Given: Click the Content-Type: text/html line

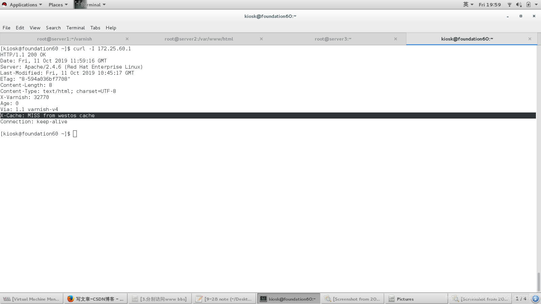Looking at the screenshot, I should click(x=58, y=91).
